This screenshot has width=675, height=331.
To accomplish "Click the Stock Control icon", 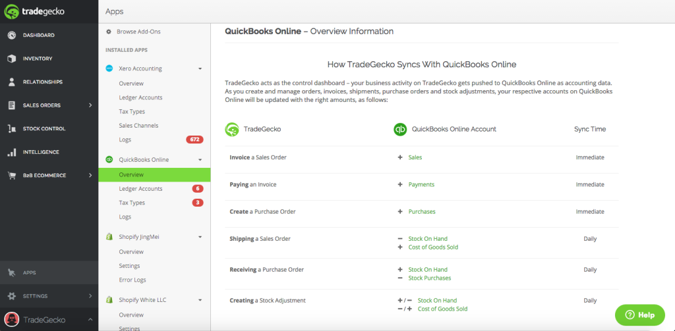I will click(x=12, y=129).
